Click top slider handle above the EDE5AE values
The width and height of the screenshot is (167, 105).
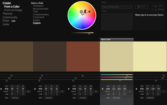(164, 76)
